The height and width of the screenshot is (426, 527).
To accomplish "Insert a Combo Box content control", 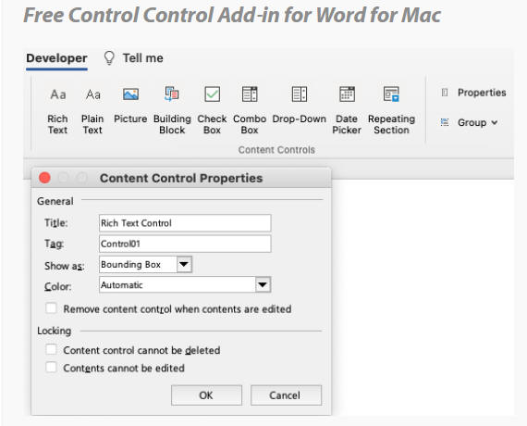I will coord(250,110).
